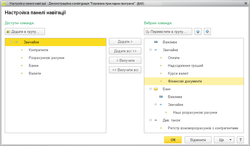Click Додати всі >> button
This screenshot has width=250, height=146.
125,51
